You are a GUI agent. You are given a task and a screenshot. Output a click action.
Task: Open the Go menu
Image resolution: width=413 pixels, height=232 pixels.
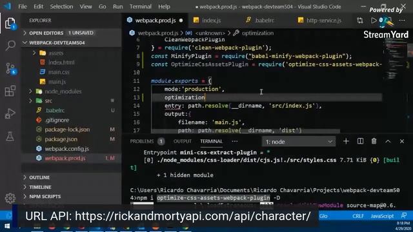(x=102, y=6)
